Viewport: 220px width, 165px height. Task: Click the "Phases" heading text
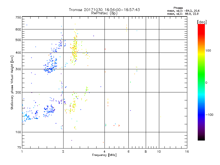178,8
